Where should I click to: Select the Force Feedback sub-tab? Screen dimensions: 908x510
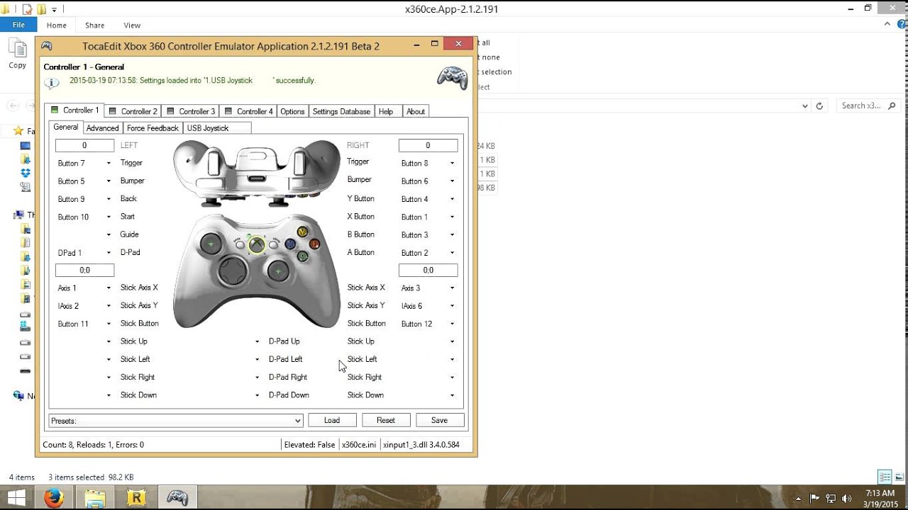(x=153, y=128)
